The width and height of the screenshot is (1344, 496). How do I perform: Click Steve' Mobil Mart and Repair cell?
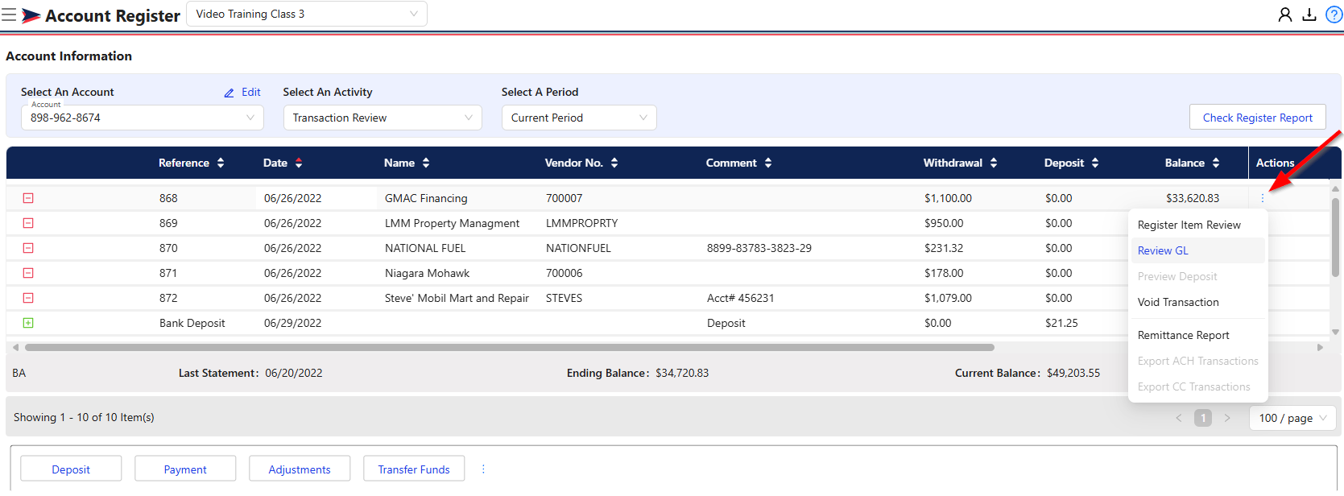pyautogui.click(x=457, y=298)
